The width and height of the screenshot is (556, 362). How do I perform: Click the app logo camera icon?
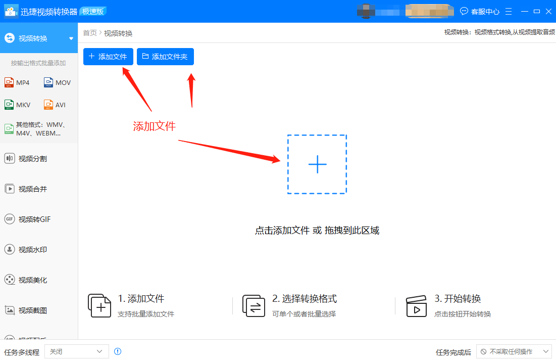11,11
